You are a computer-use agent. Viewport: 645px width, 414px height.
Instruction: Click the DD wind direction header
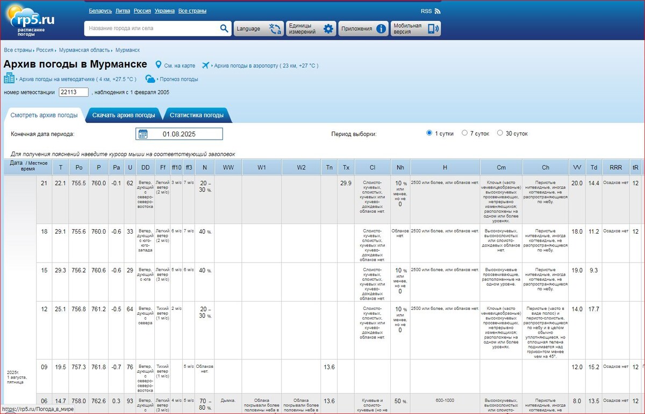145,168
